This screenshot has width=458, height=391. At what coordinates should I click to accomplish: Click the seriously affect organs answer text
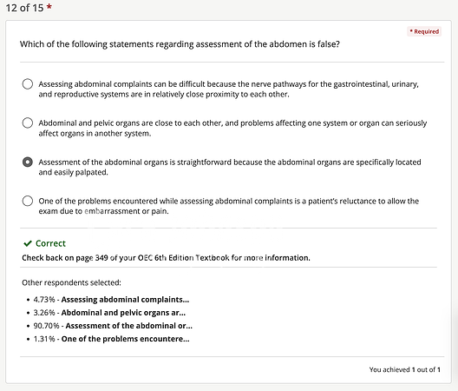(x=232, y=128)
